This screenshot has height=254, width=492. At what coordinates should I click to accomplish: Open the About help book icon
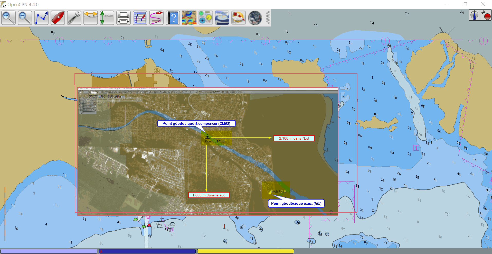pos(173,18)
